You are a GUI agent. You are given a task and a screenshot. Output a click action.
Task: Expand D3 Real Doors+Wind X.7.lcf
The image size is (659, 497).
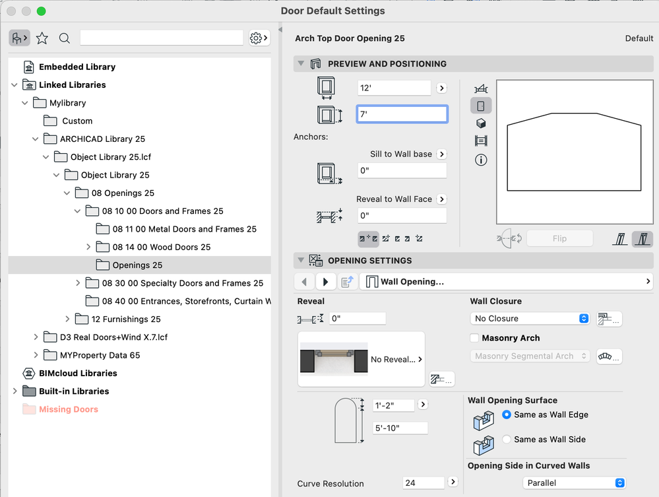pyautogui.click(x=36, y=337)
